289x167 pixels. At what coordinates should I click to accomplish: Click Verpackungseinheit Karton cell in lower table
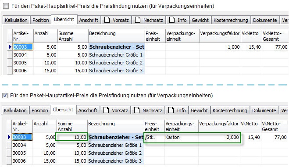(182, 137)
